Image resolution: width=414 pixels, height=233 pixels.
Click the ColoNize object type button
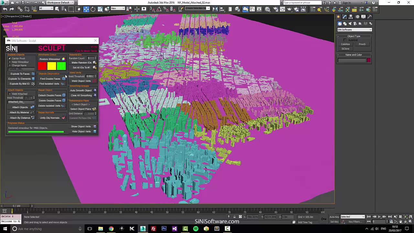[345, 44]
